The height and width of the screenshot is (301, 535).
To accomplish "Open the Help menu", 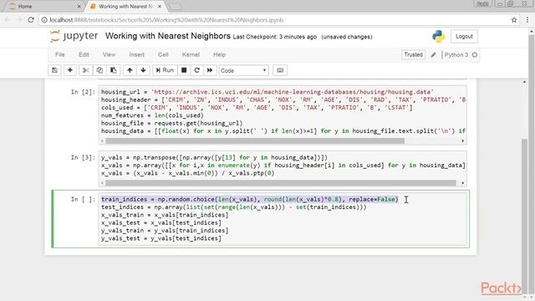I will (x=219, y=54).
